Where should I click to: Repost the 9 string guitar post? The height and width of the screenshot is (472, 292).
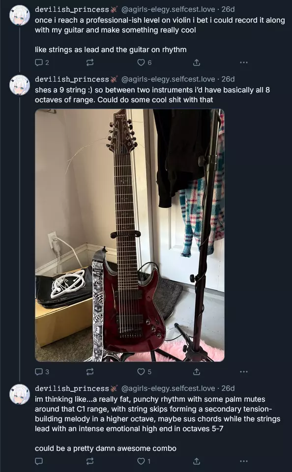(x=89, y=372)
